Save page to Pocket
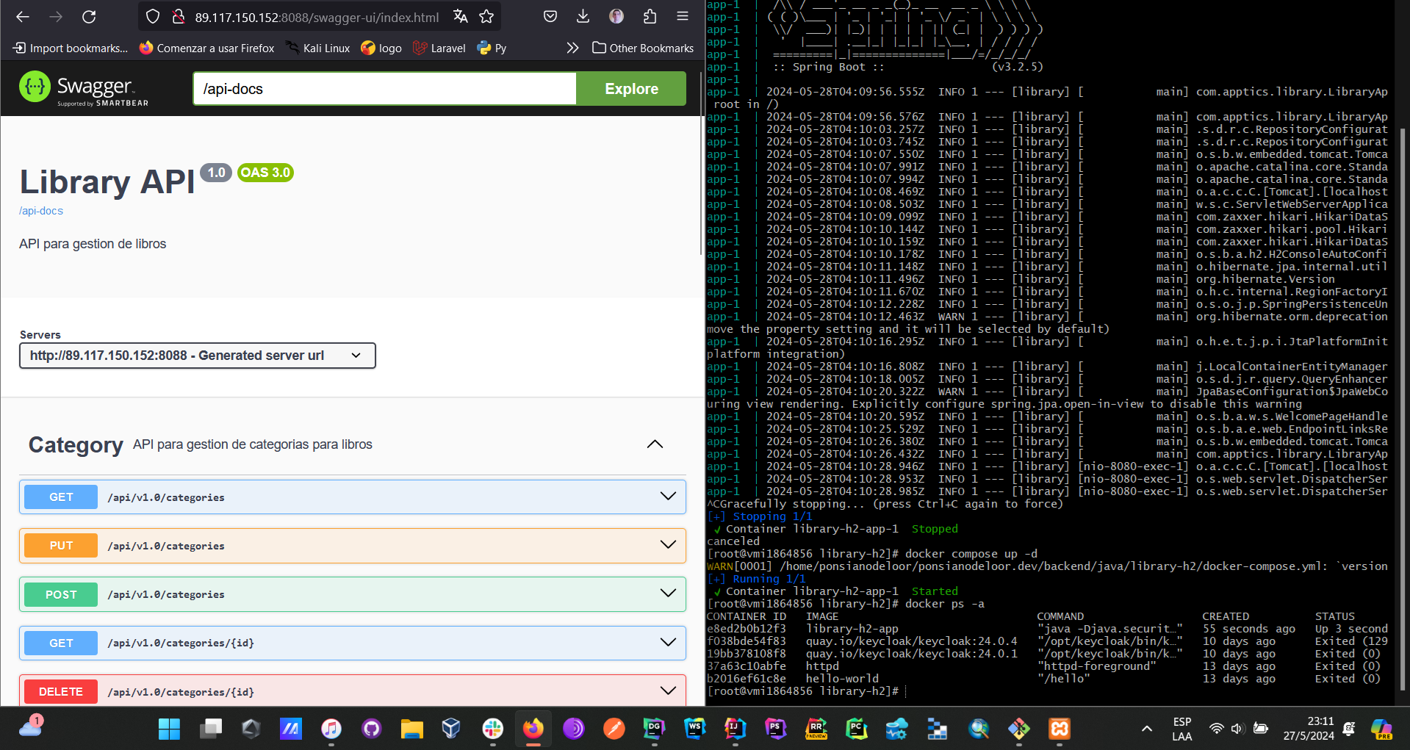Image resolution: width=1410 pixels, height=750 pixels. pos(550,17)
